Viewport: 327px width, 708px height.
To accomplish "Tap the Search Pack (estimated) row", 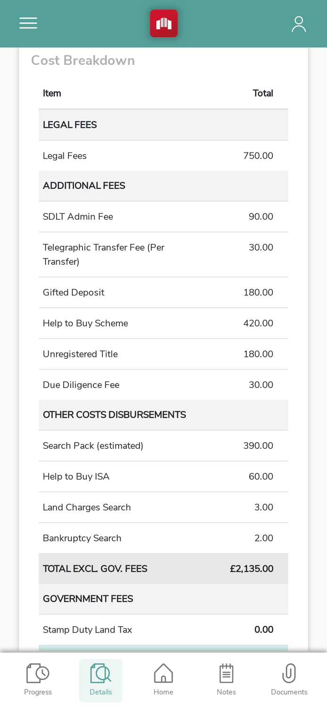I will pos(163,446).
